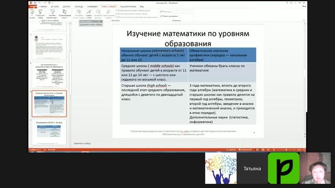This screenshot has height=188, width=335.
Task: Open the File (ФАЙЛ) tab
Action: (x=32, y=7)
